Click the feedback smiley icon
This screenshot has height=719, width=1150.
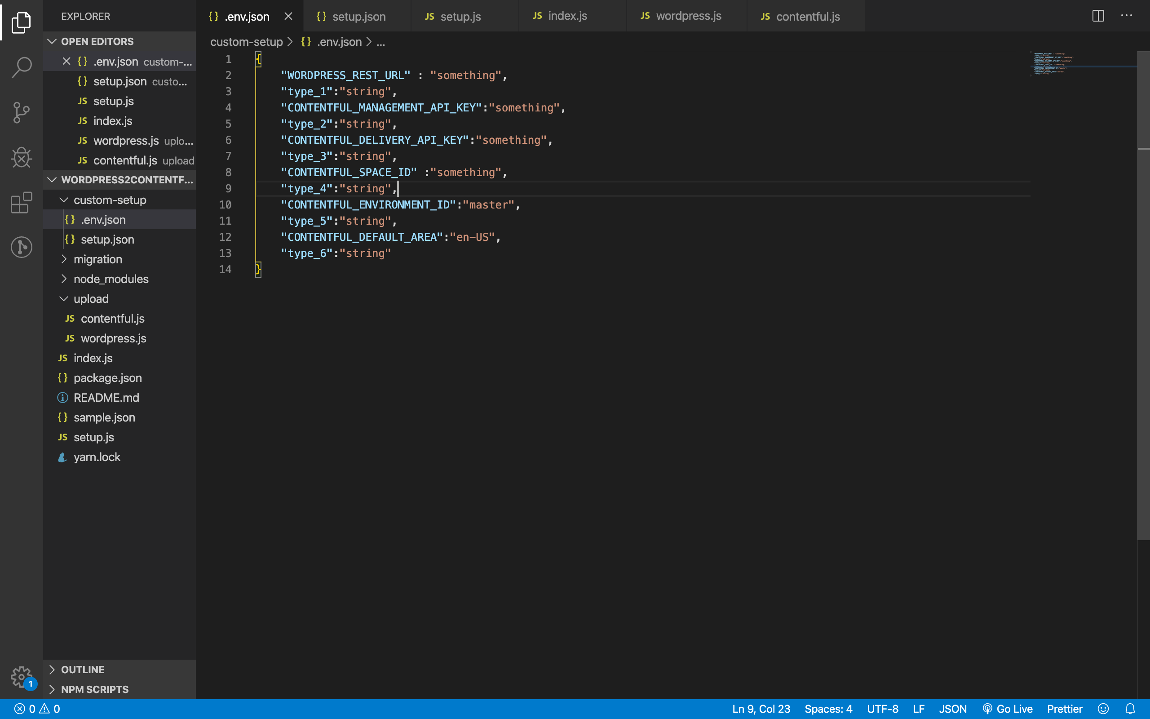click(1103, 709)
